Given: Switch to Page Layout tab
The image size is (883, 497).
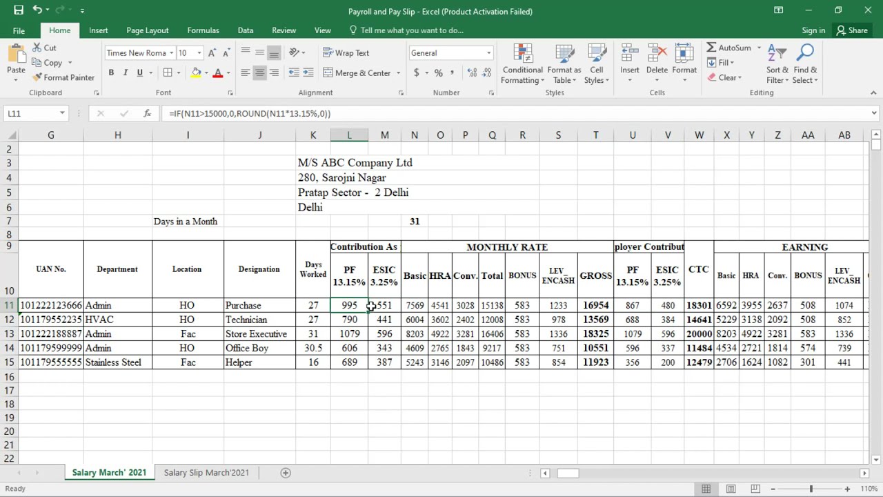Looking at the screenshot, I should 147,30.
